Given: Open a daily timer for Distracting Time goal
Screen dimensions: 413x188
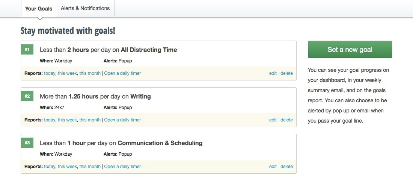Looking at the screenshot, I should pos(122,73).
